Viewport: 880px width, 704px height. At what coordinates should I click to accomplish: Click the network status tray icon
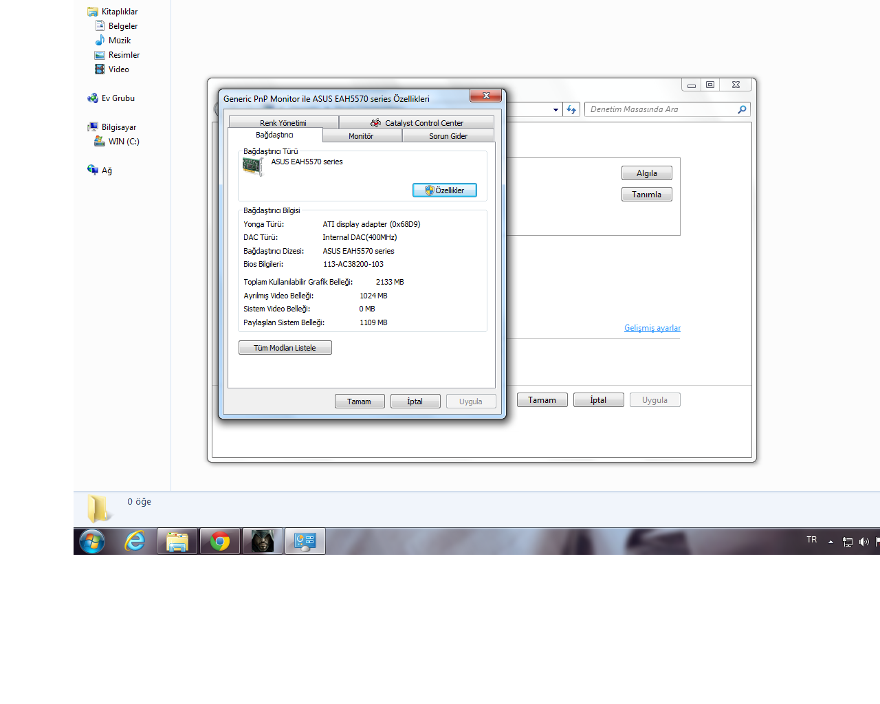[847, 542]
